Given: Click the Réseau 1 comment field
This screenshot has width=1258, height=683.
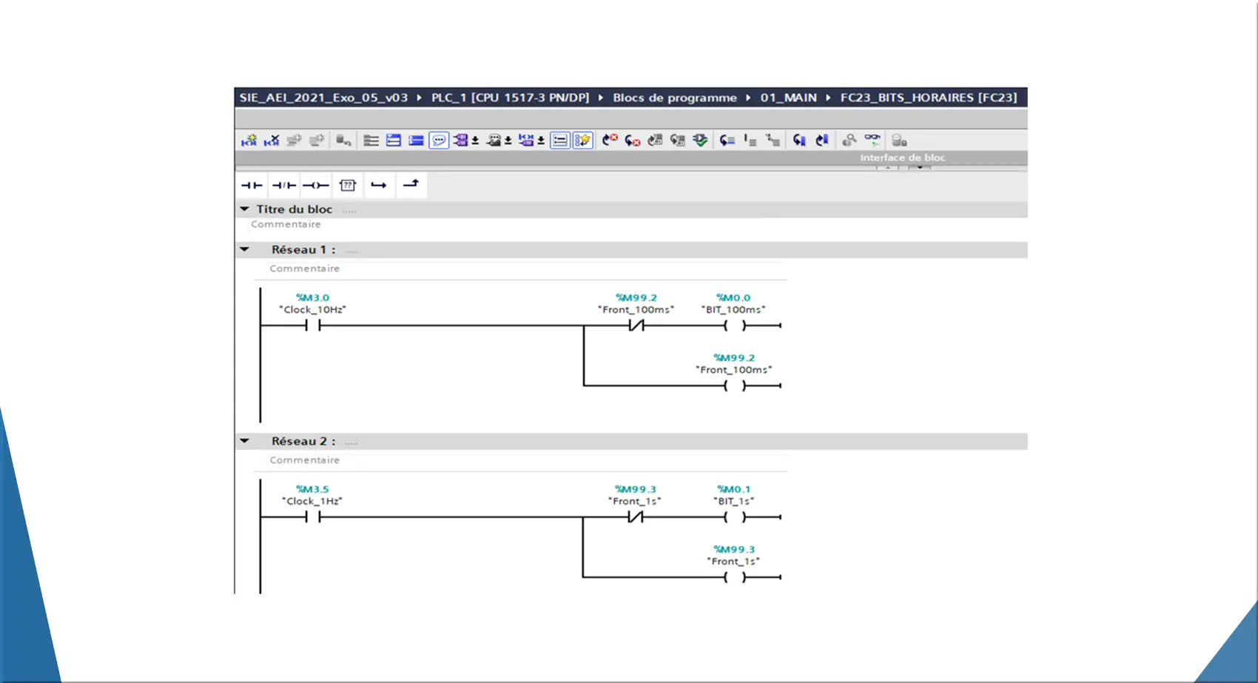Looking at the screenshot, I should coord(305,269).
